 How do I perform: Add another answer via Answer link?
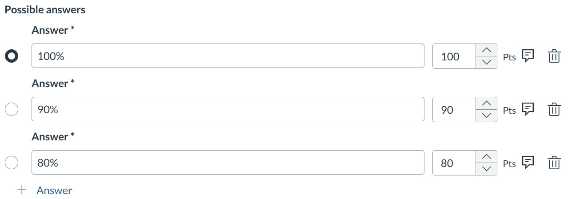coord(54,190)
